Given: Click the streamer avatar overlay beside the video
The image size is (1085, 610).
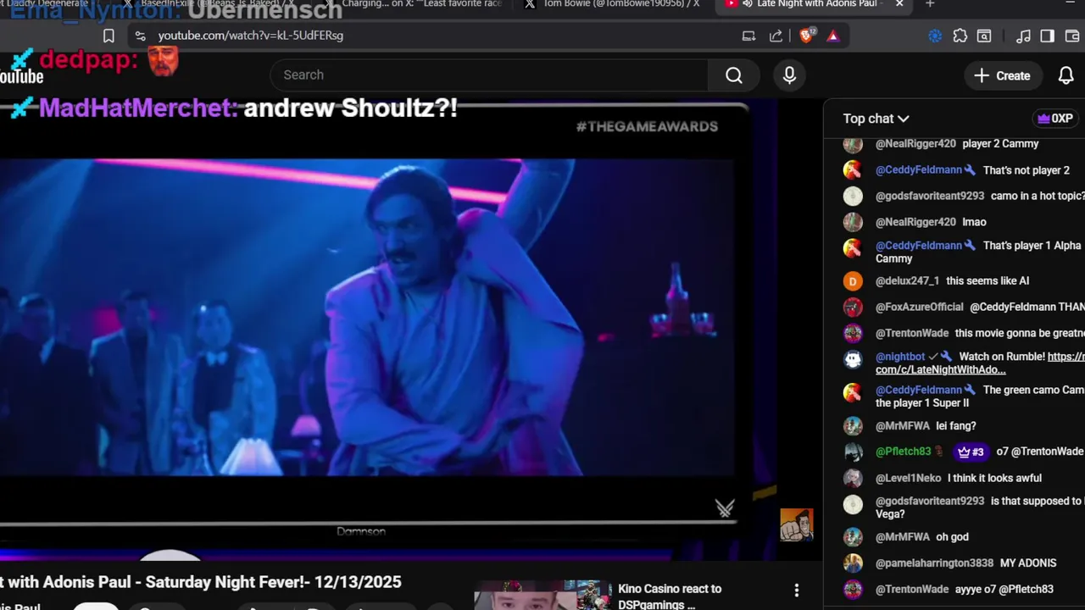Looking at the screenshot, I should (x=797, y=525).
